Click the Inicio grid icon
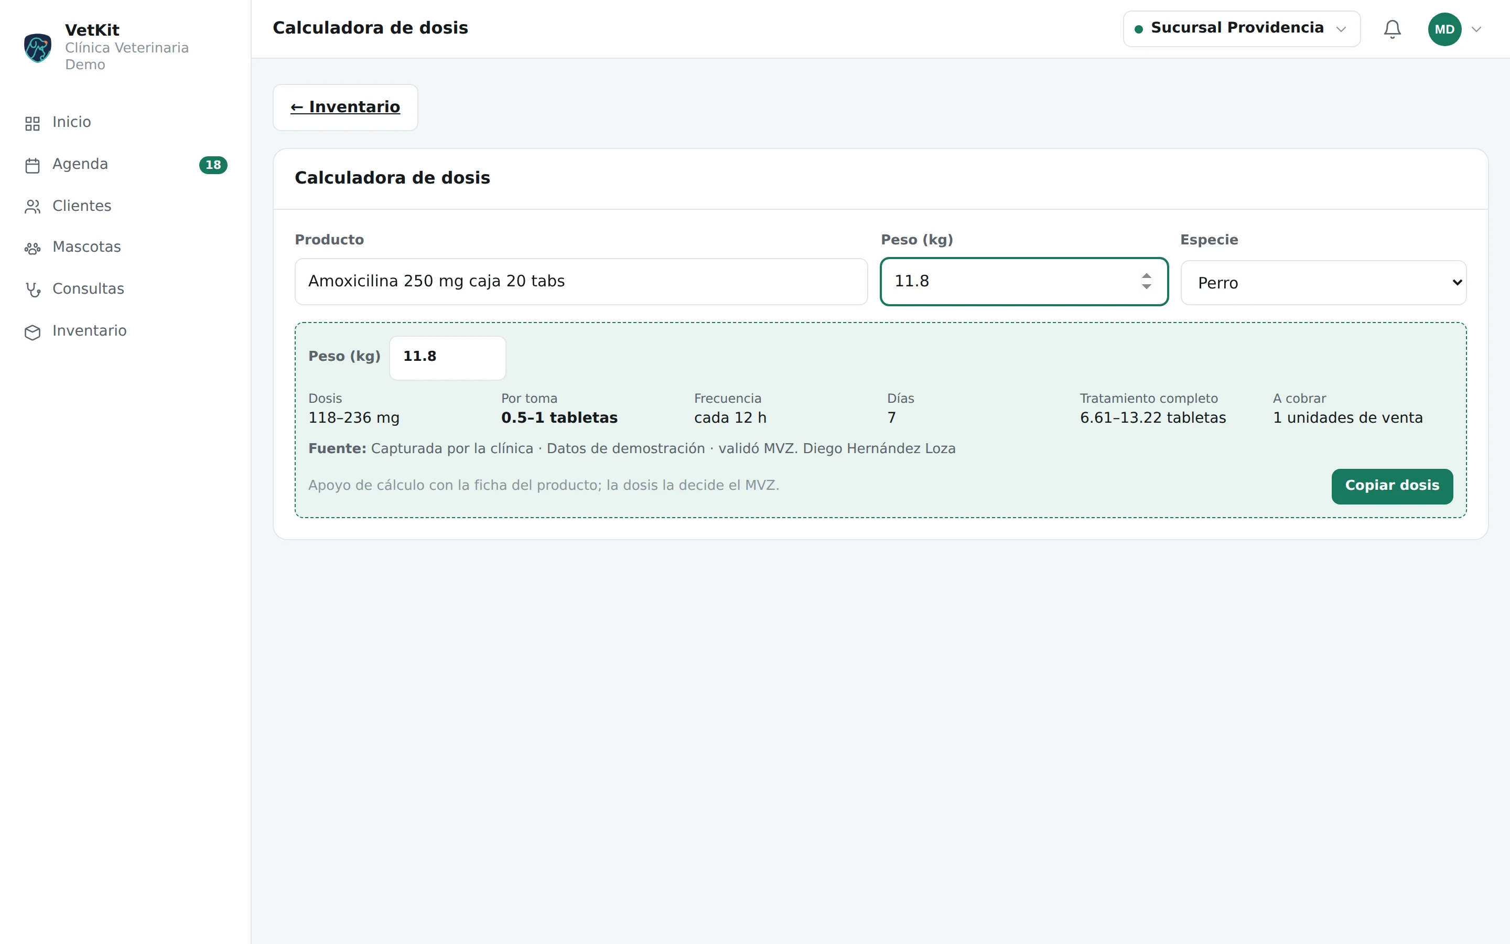Image resolution: width=1510 pixels, height=944 pixels. [33, 123]
